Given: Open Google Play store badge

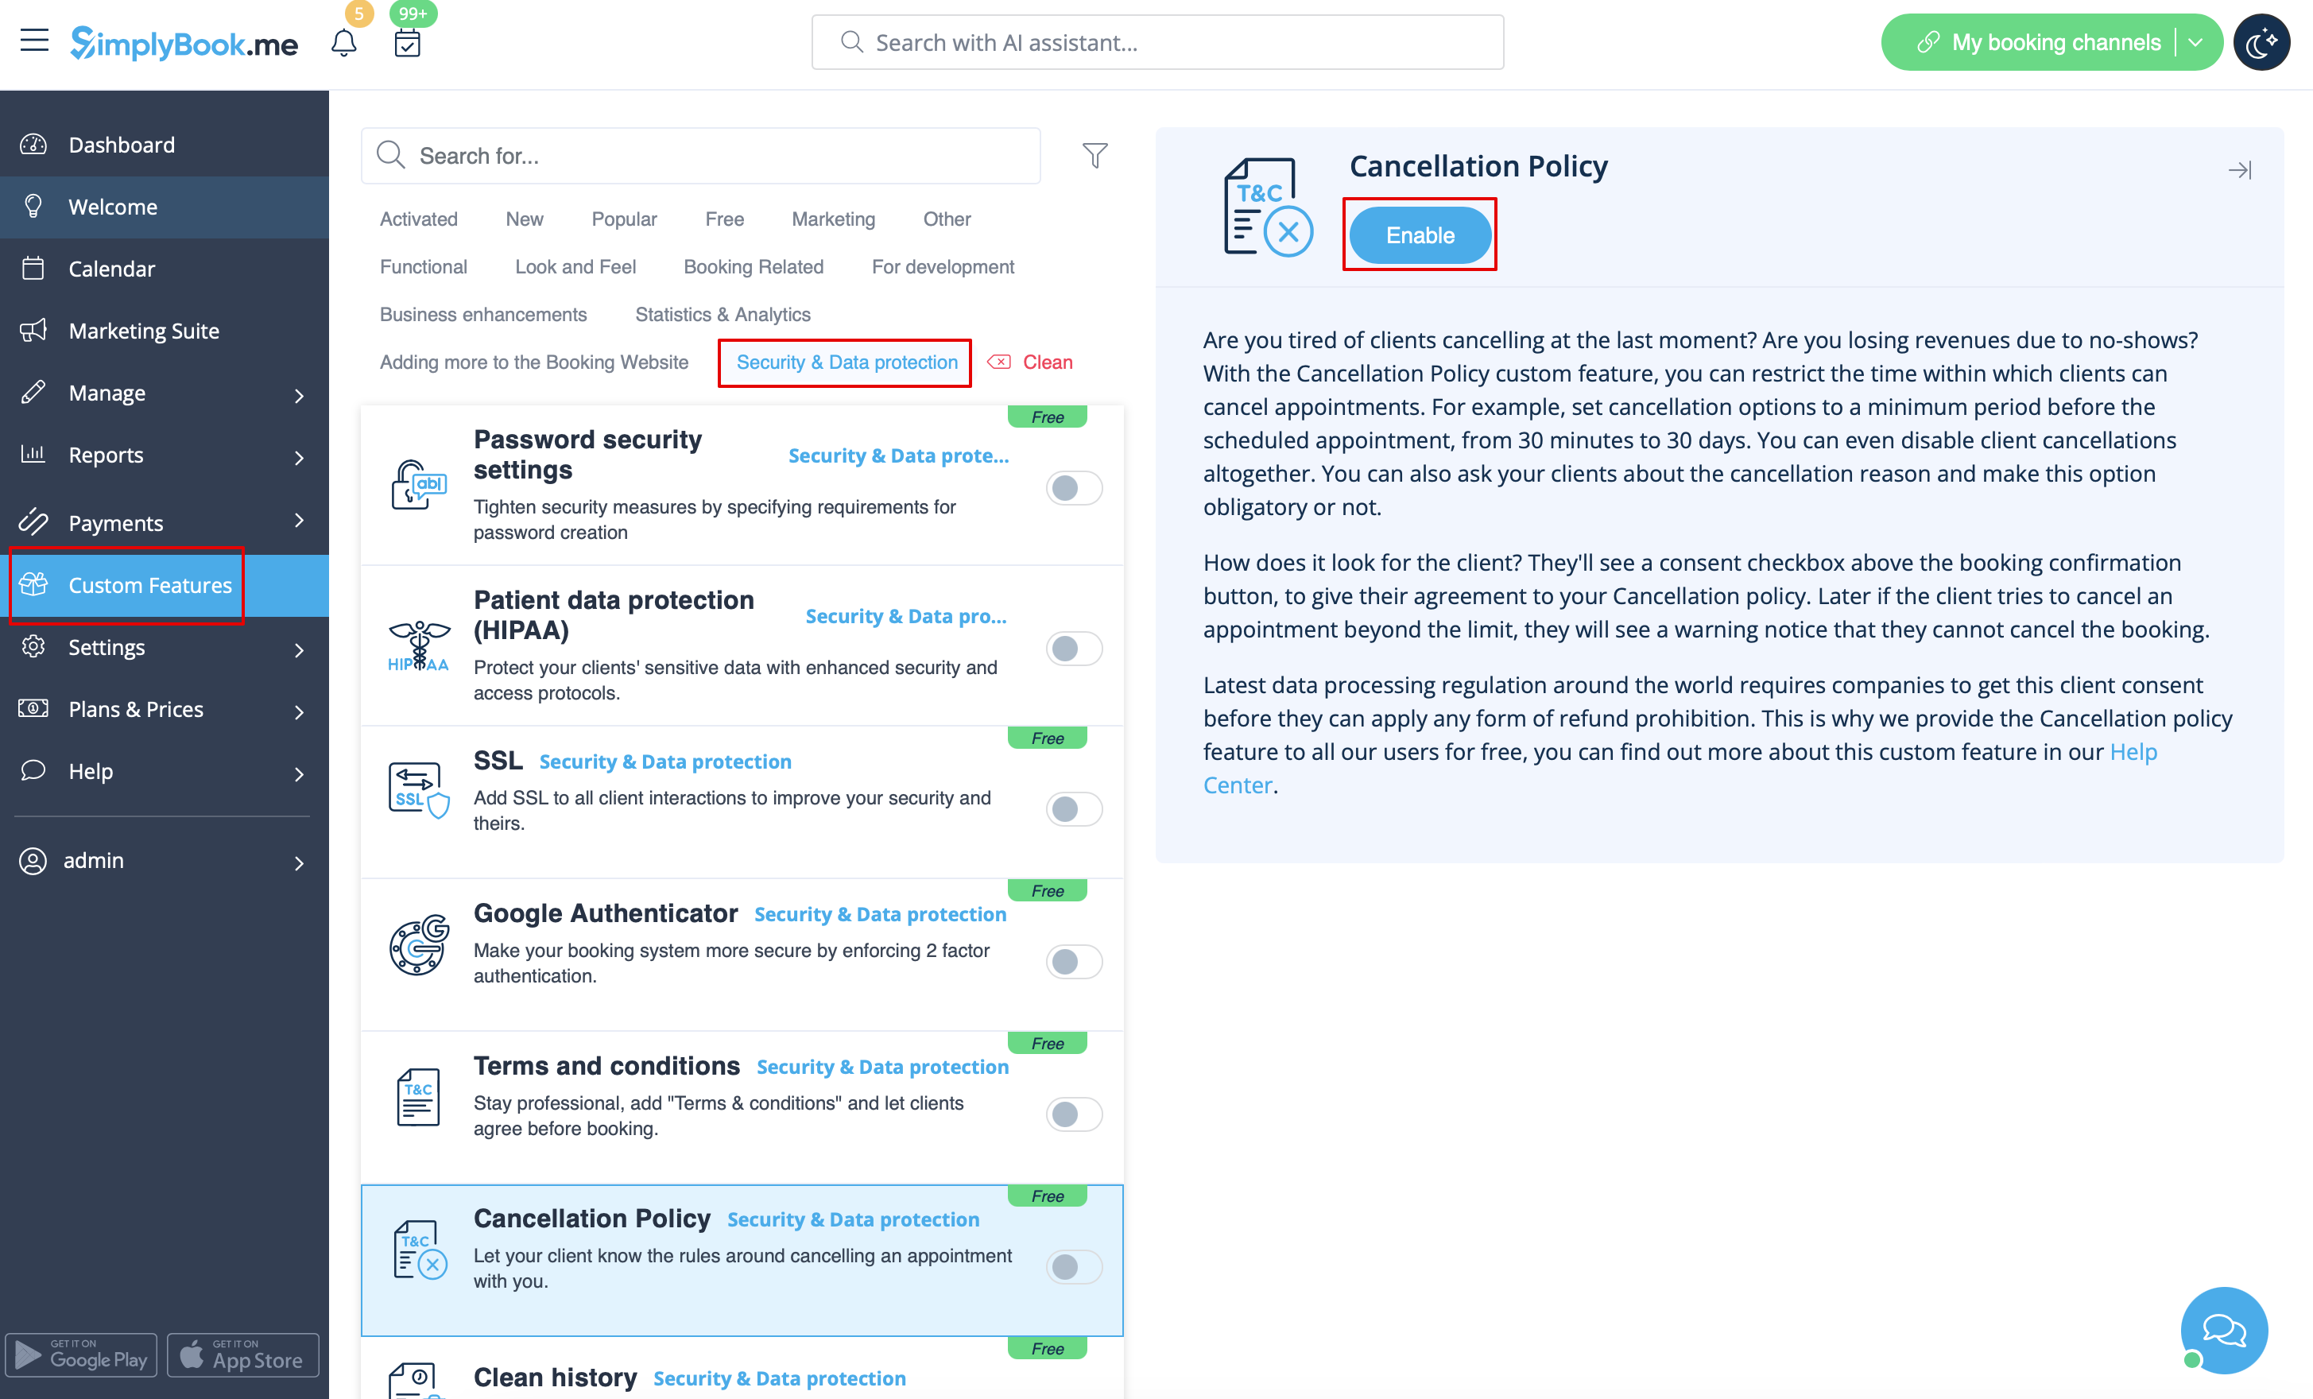Looking at the screenshot, I should pos(82,1354).
